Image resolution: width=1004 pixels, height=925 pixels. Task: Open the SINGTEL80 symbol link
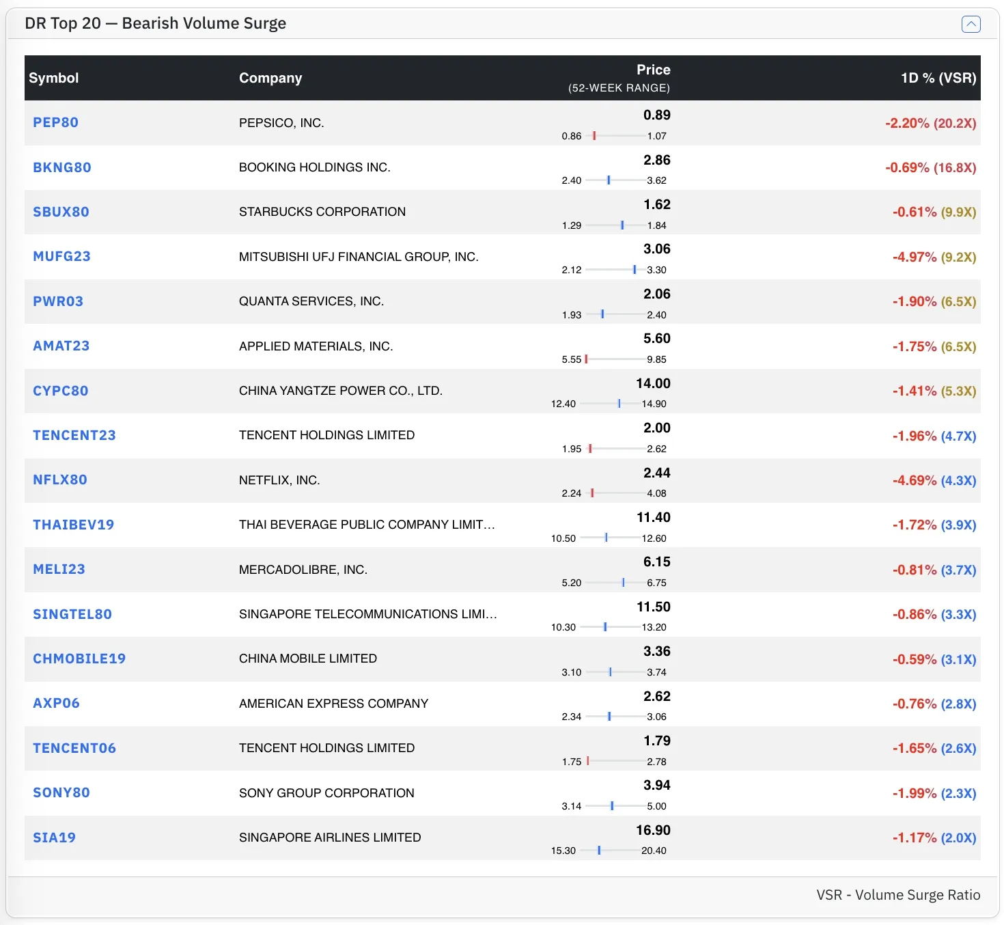(x=72, y=614)
